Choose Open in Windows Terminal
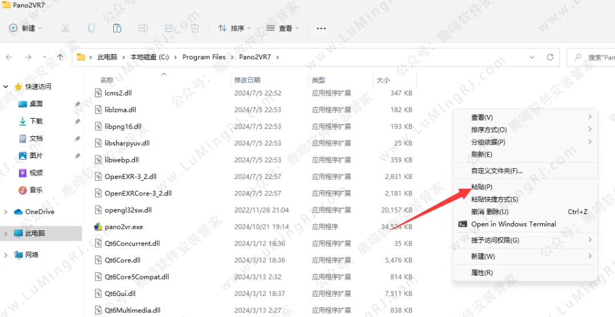Image resolution: width=615 pixels, height=317 pixels. click(525, 224)
